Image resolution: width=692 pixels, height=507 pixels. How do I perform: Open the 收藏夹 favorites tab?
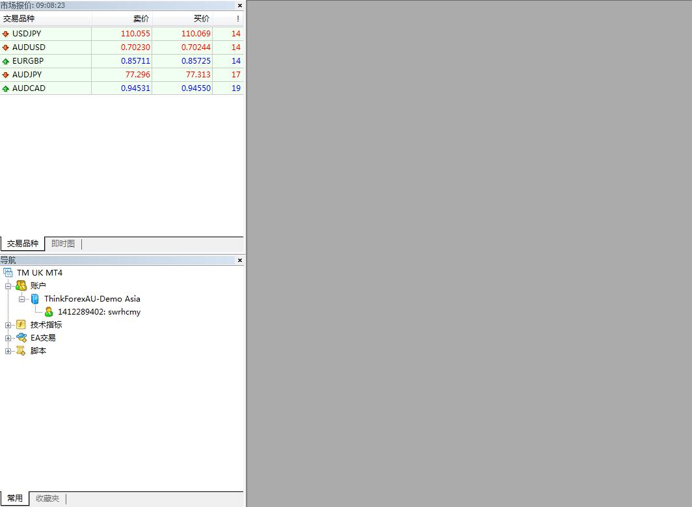tap(47, 499)
